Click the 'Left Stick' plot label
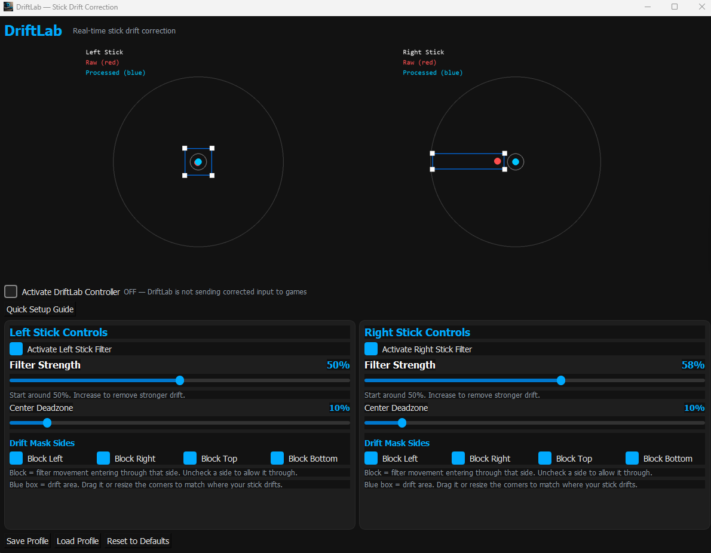The height and width of the screenshot is (553, 711). click(105, 52)
